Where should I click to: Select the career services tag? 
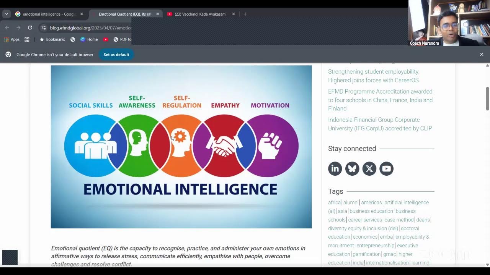[x=365, y=220]
